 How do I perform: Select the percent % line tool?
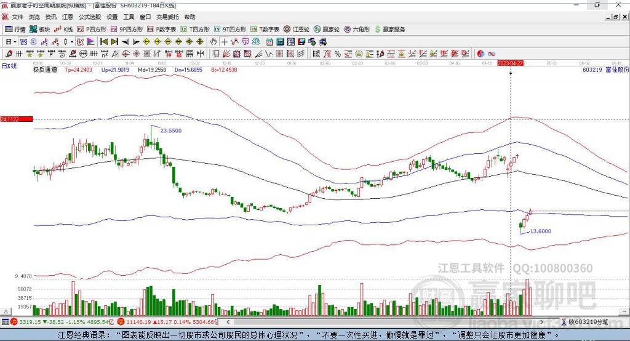point(338,54)
